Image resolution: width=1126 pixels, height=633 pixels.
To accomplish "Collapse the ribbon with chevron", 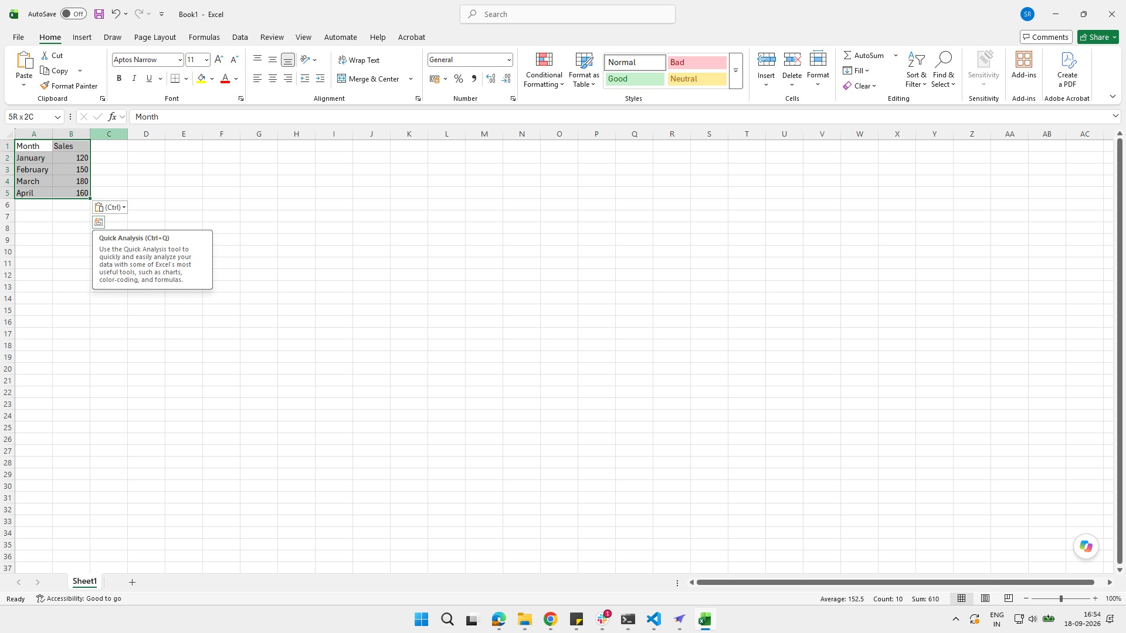I will click(1113, 97).
